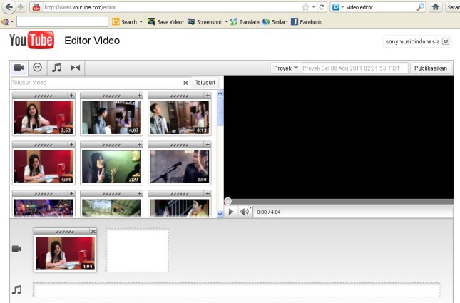
Task: Click the YouTube logo
Action: pos(31,41)
